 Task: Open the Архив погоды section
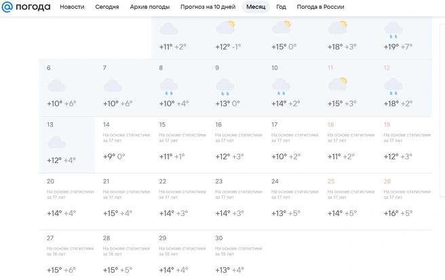(x=150, y=7)
